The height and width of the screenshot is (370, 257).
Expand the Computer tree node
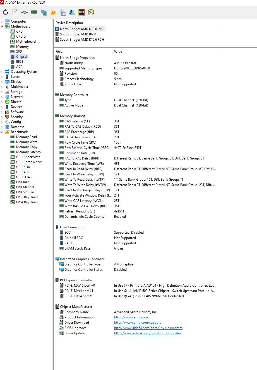tap(2, 21)
